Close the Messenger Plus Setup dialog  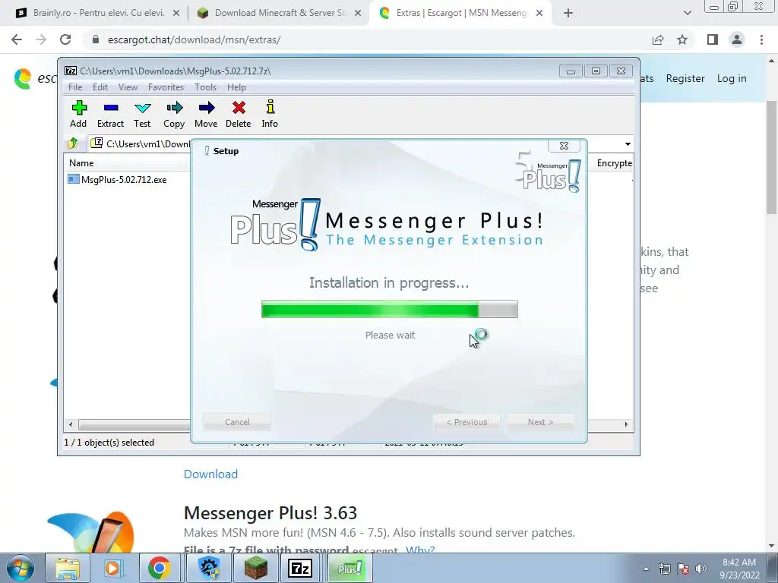564,146
